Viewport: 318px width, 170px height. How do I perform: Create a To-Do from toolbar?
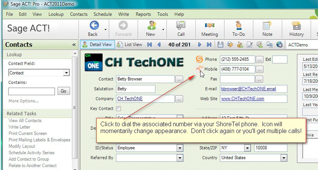pyautogui.click(x=239, y=25)
